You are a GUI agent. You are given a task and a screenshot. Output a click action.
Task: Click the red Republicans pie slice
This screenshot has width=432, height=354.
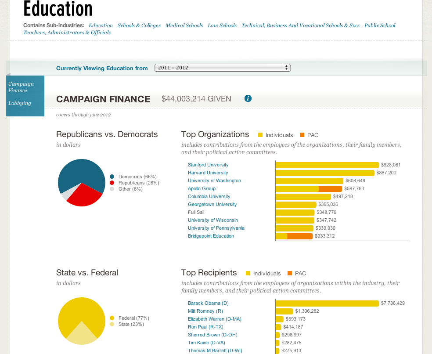(x=86, y=197)
